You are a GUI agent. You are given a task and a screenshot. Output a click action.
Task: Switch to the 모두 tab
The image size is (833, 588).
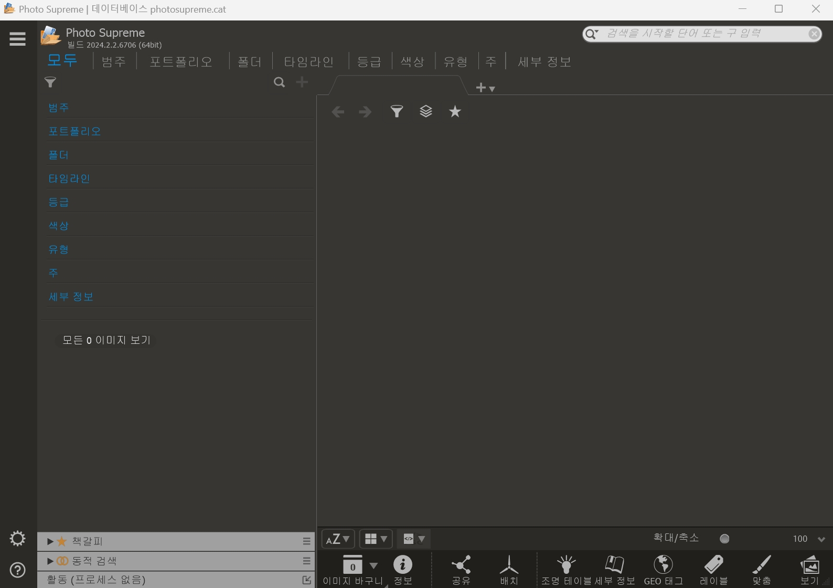[62, 60]
